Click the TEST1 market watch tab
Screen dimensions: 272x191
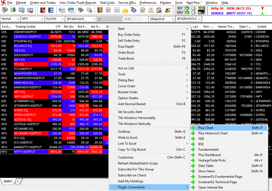click(x=8, y=182)
